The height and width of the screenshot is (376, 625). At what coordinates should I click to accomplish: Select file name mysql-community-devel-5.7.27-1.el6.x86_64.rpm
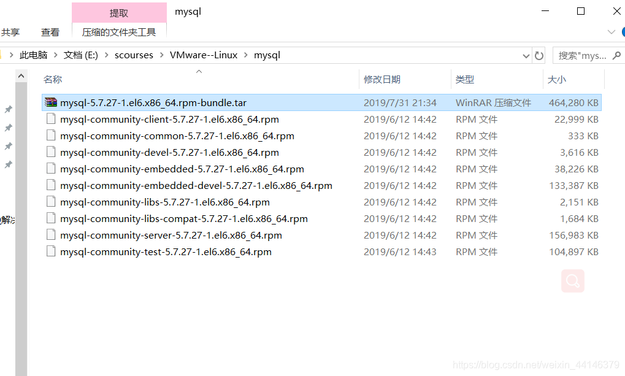pos(169,152)
